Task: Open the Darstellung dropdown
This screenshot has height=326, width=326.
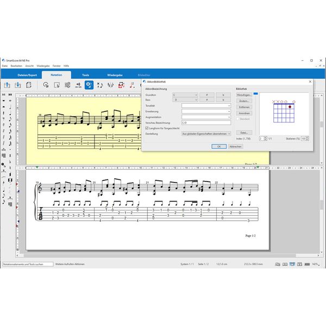Action: [x=206, y=134]
